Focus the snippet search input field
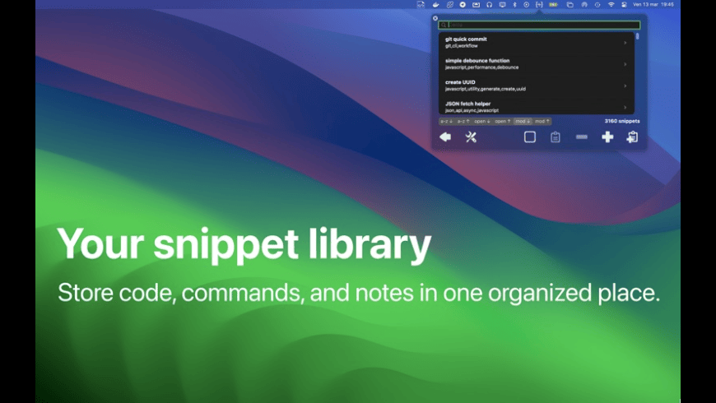Viewport: 716px width, 403px height. coord(539,25)
